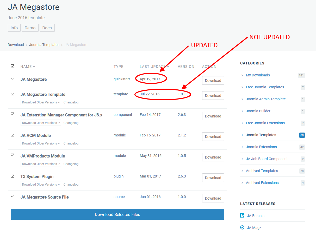Viewport: 316px width, 230px height.
Task: Toggle the T3 System Plugin checkbox
Action: pyautogui.click(x=13, y=176)
